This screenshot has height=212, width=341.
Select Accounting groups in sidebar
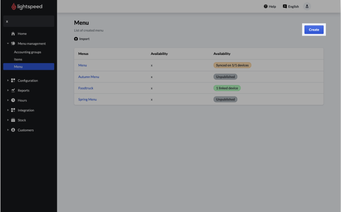pyautogui.click(x=27, y=52)
